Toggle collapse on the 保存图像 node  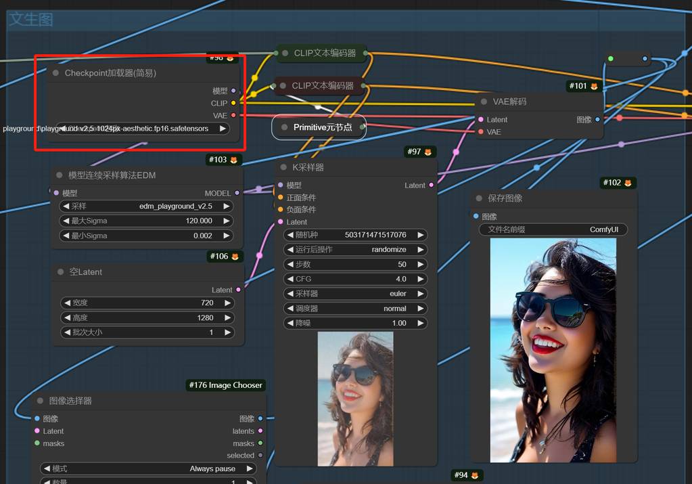pyautogui.click(x=479, y=198)
